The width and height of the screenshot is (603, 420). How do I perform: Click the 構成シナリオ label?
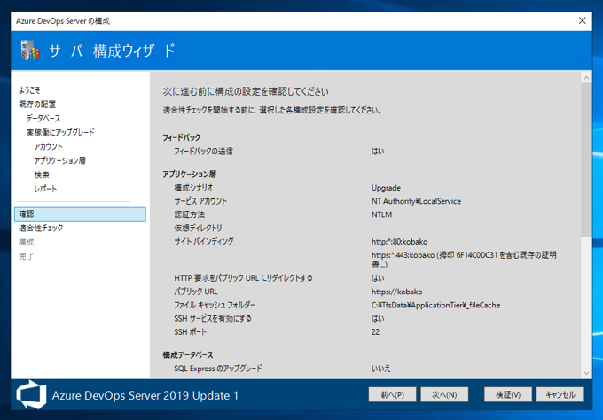pos(193,188)
